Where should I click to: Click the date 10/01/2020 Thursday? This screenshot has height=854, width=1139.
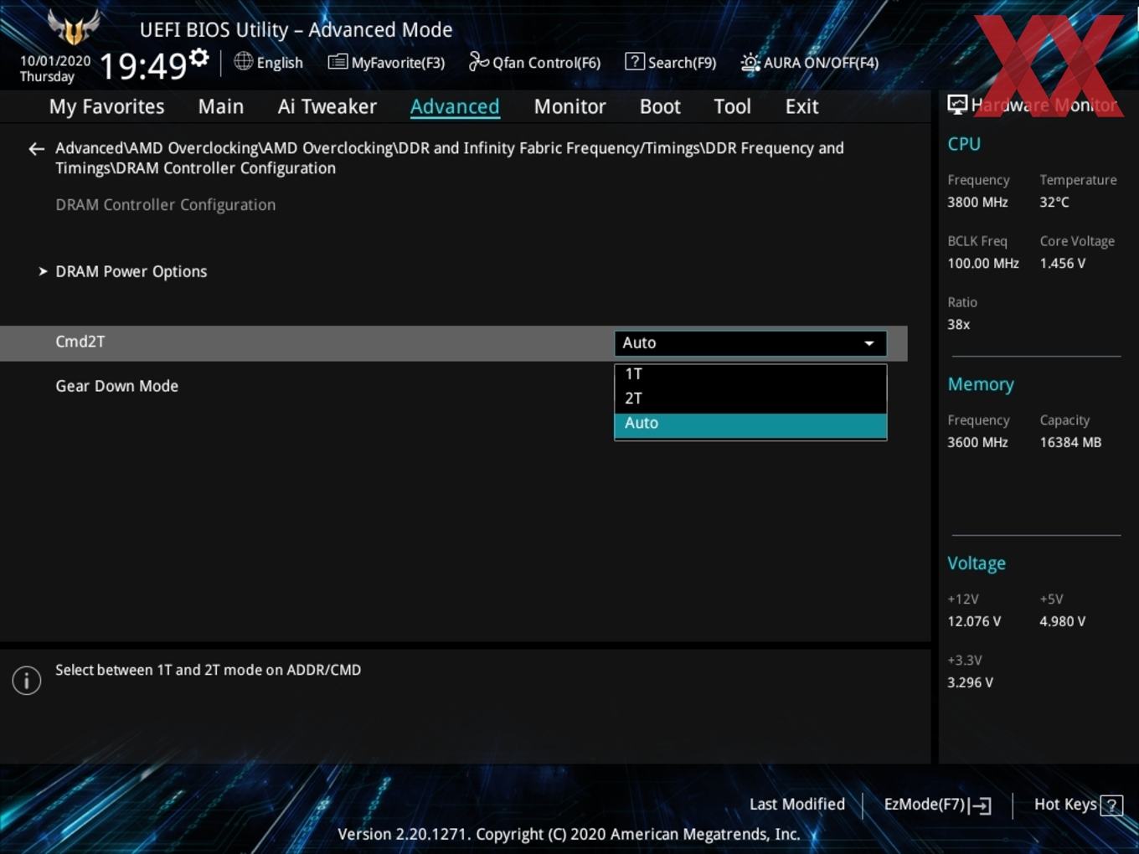tap(54, 69)
